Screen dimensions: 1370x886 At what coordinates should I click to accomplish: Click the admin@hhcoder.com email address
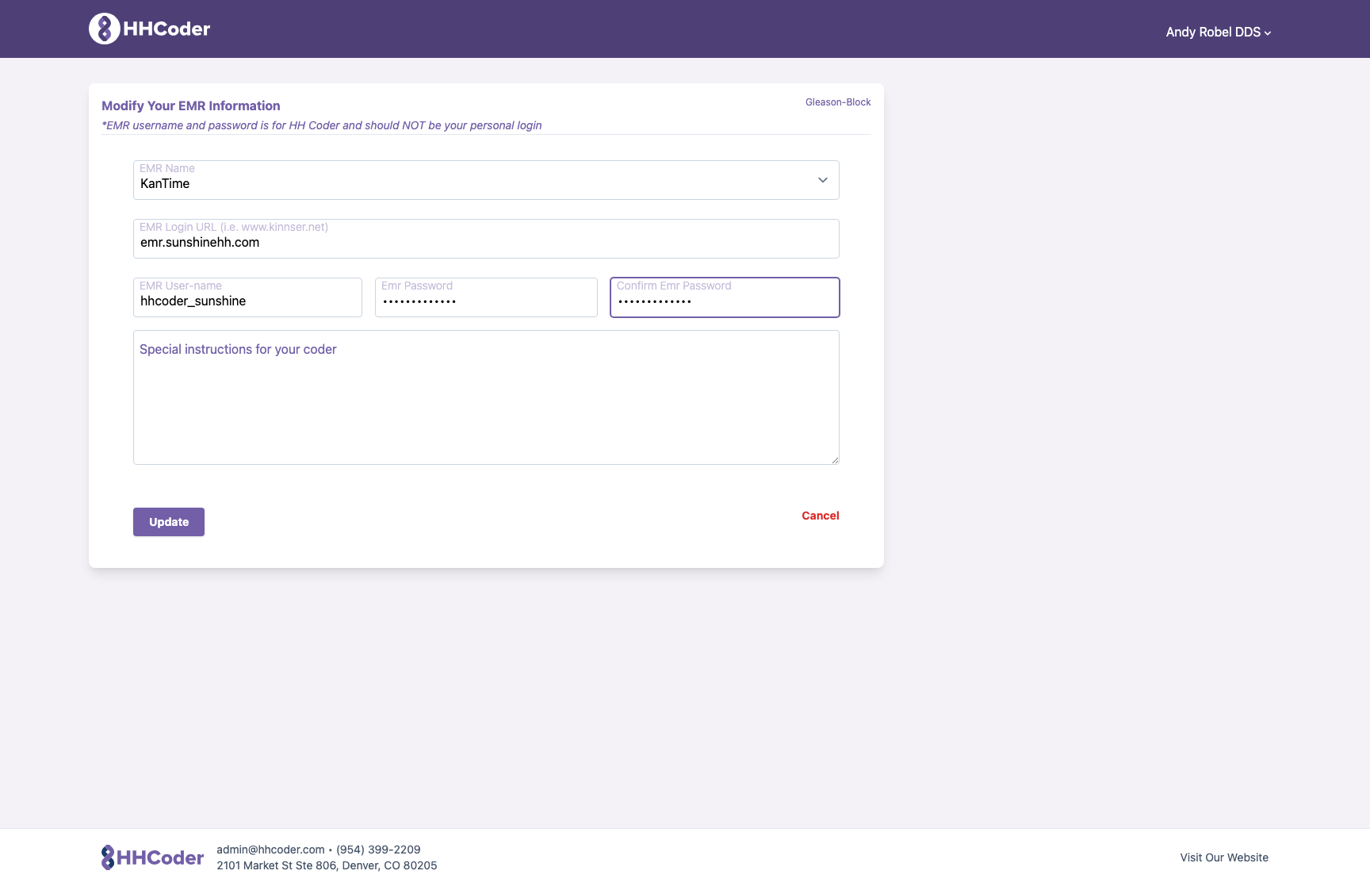pyautogui.click(x=270, y=849)
